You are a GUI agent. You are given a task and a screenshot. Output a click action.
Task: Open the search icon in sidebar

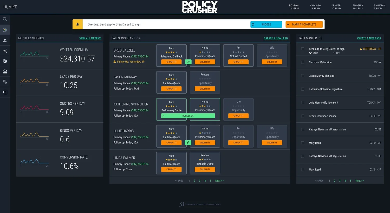coord(5,19)
